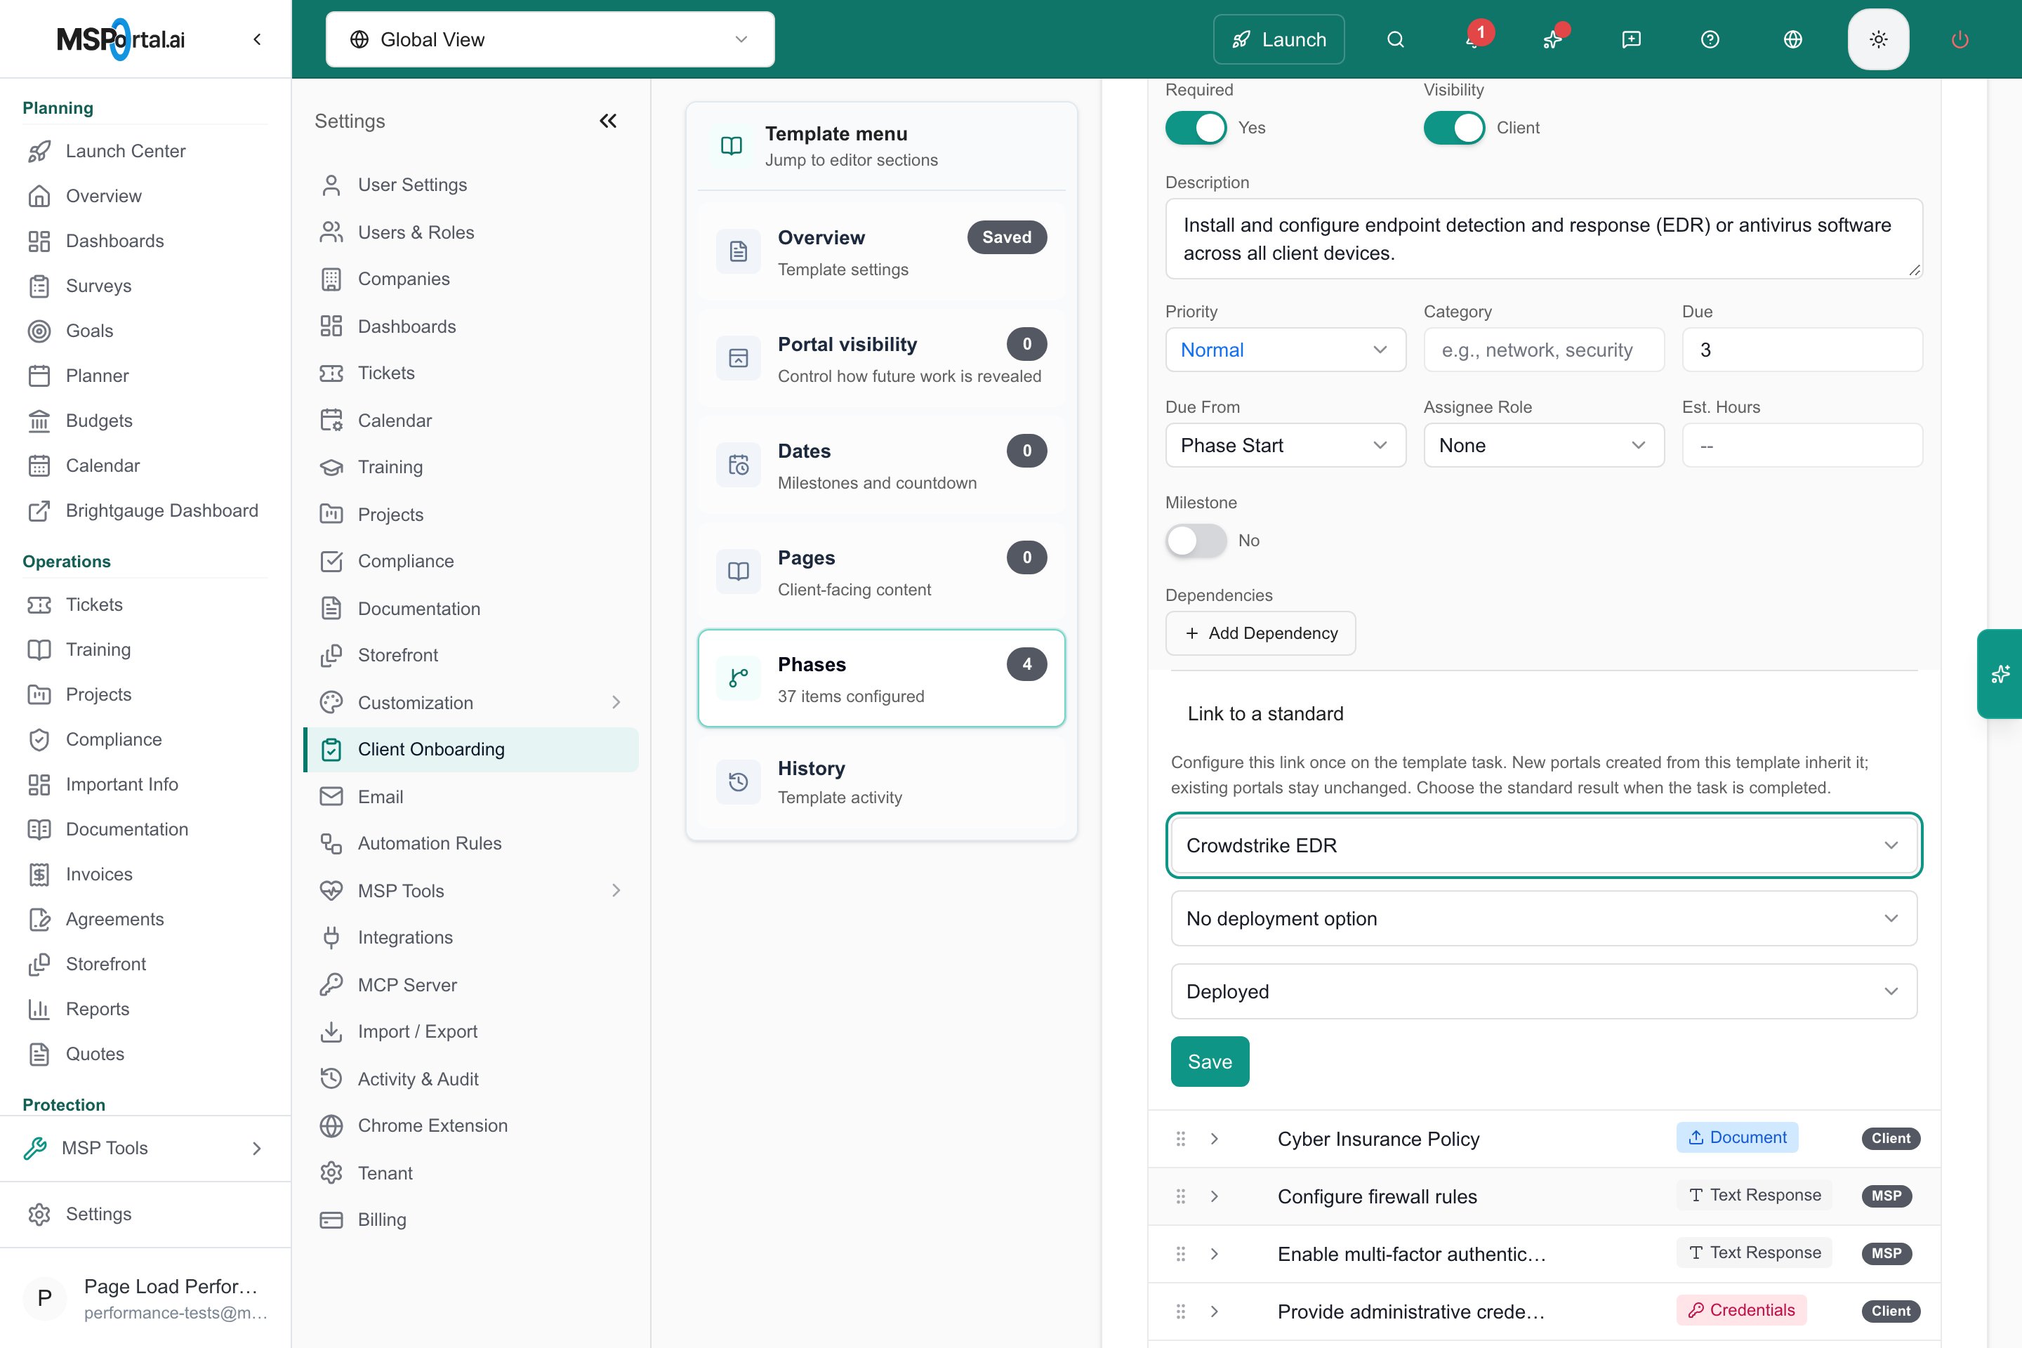Image resolution: width=2022 pixels, height=1348 pixels.
Task: Open Import / Export settings
Action: [471, 1031]
